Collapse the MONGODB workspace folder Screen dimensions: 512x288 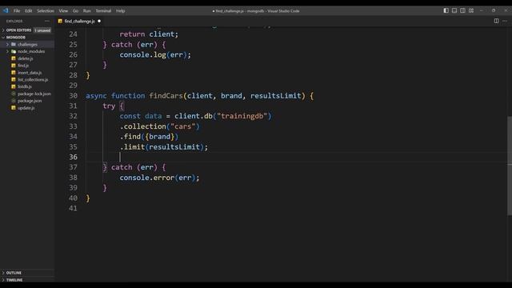[x=3, y=38]
